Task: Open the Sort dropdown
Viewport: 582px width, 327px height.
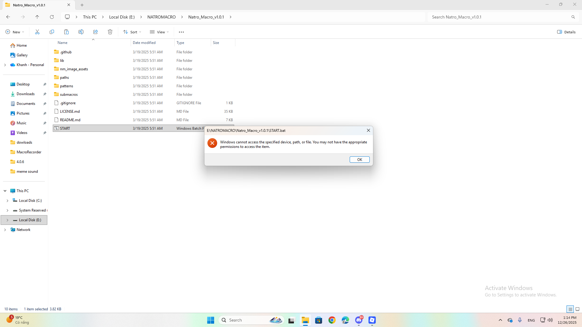Action: point(132,32)
